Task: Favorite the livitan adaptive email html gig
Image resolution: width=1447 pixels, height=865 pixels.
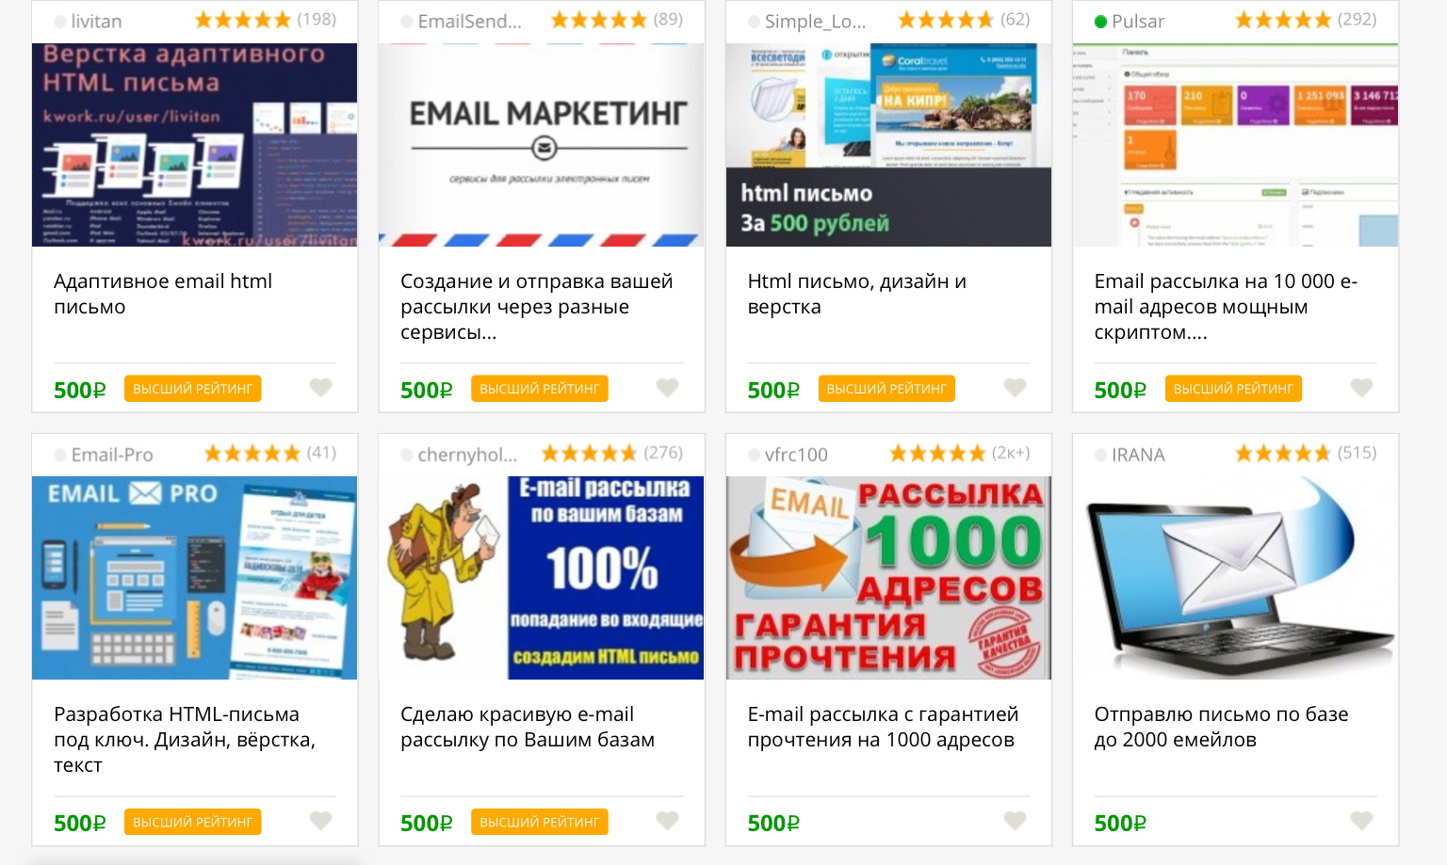Action: (320, 388)
